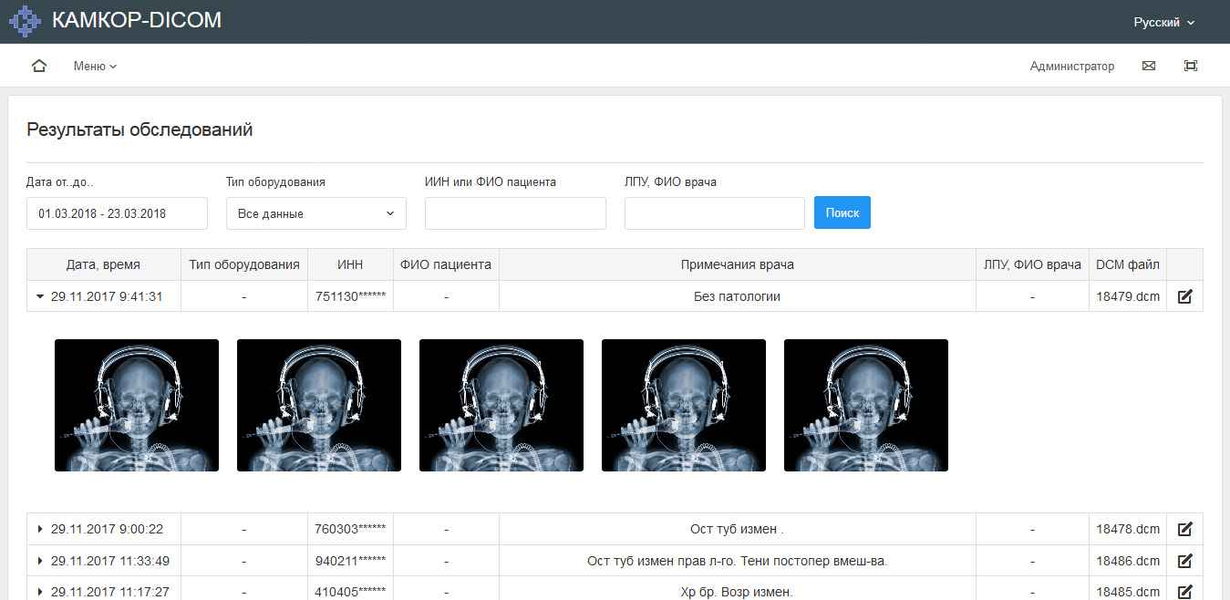Toggle fullscreen with the expand icon
Screen dimensions: 1230x600
1190,66
